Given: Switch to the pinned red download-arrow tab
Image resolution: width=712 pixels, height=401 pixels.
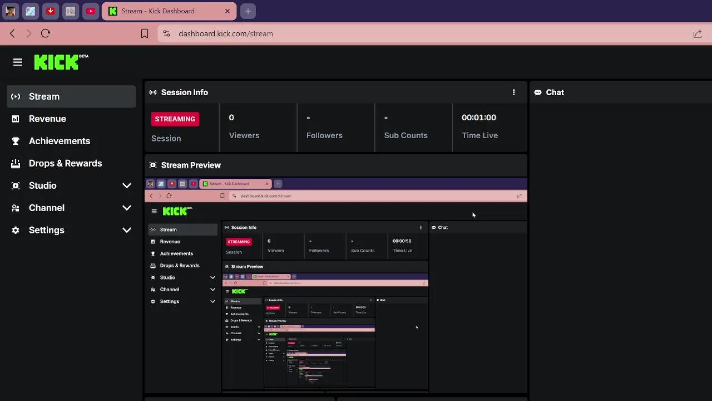Looking at the screenshot, I should pos(51,11).
